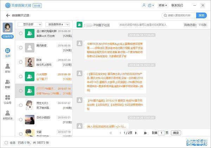Tick the radio for 八(4)班群 chat
This screenshot has width=211, height=148.
point(21,76)
